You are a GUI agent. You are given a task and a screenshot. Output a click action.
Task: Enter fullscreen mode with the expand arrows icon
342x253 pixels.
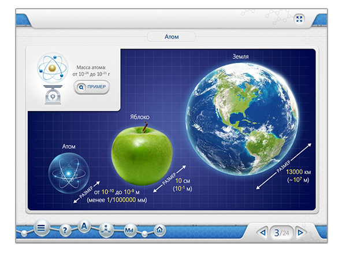(x=299, y=19)
